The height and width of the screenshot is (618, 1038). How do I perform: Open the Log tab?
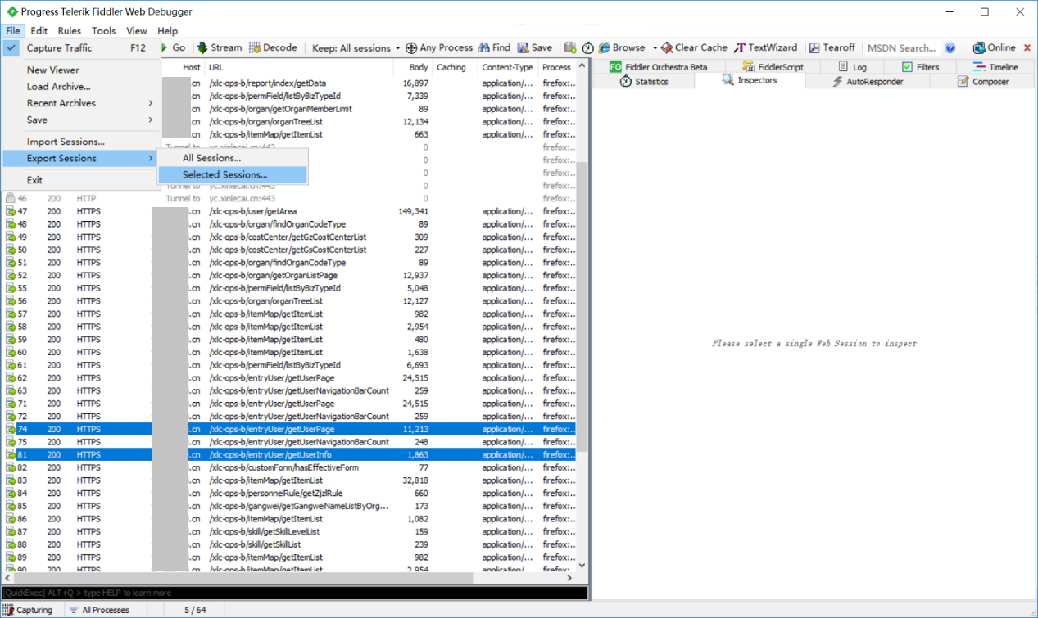tap(853, 67)
